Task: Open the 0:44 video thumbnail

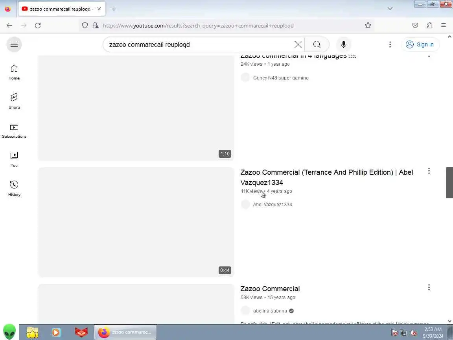Action: [136, 222]
